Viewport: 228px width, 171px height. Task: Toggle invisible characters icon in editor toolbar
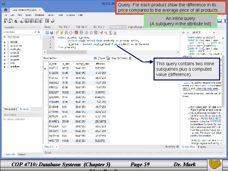pos(111,33)
